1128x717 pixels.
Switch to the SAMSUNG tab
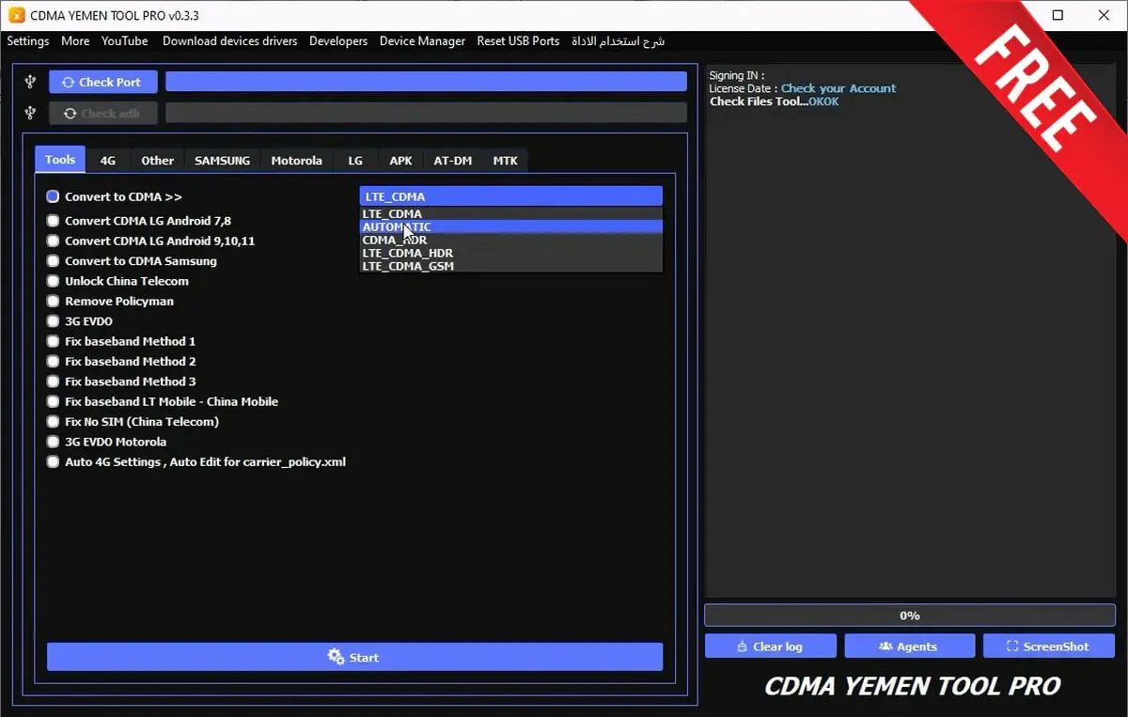[222, 161]
